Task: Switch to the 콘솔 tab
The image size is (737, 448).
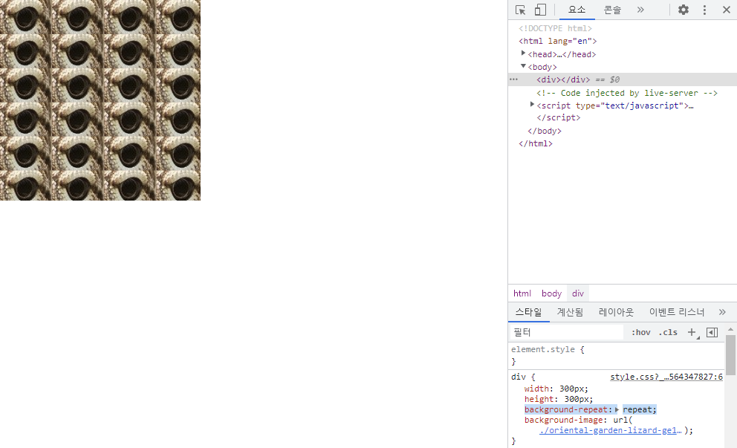Action: pyautogui.click(x=612, y=10)
